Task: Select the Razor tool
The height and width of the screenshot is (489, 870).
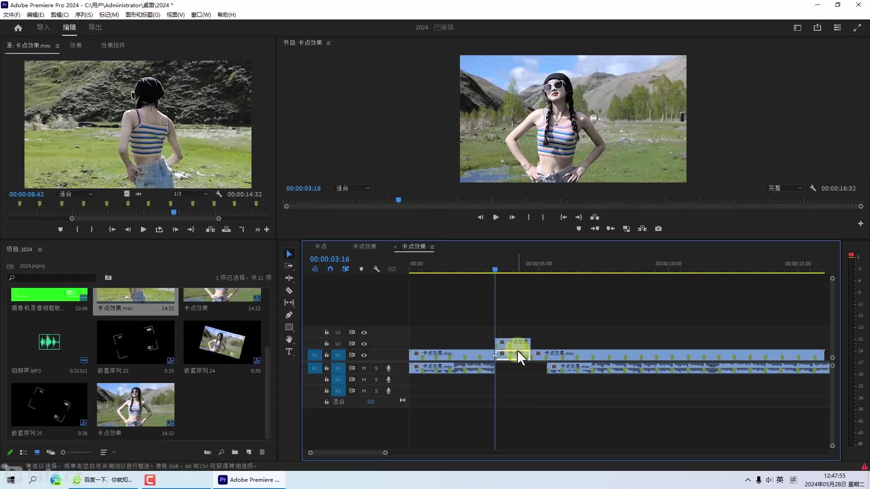Action: tap(289, 290)
